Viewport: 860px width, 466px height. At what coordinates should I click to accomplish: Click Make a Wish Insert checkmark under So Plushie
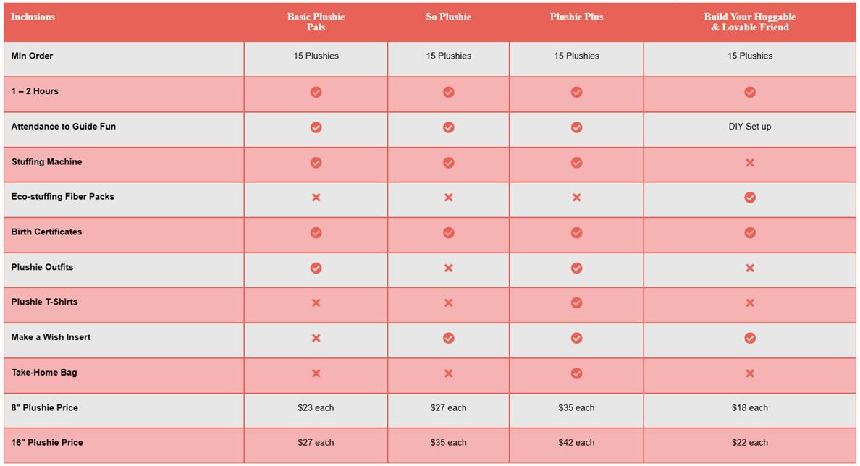click(x=449, y=338)
